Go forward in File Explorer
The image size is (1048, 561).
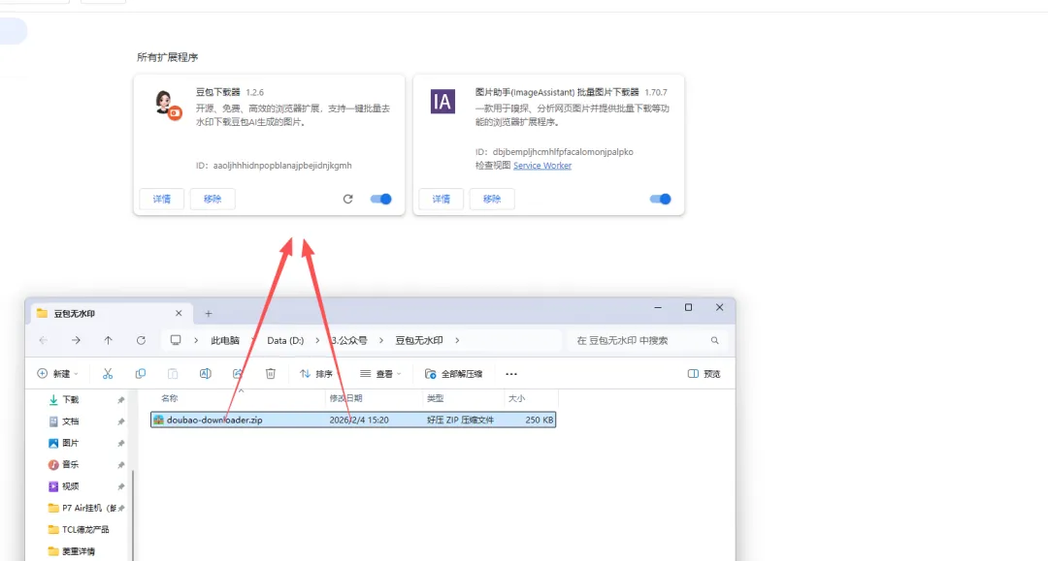(76, 340)
